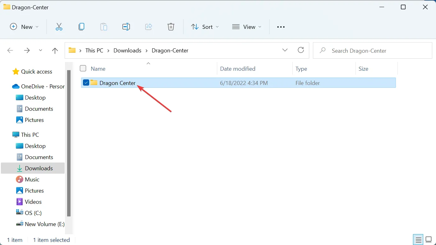Switch to details view layout icon

(x=419, y=240)
